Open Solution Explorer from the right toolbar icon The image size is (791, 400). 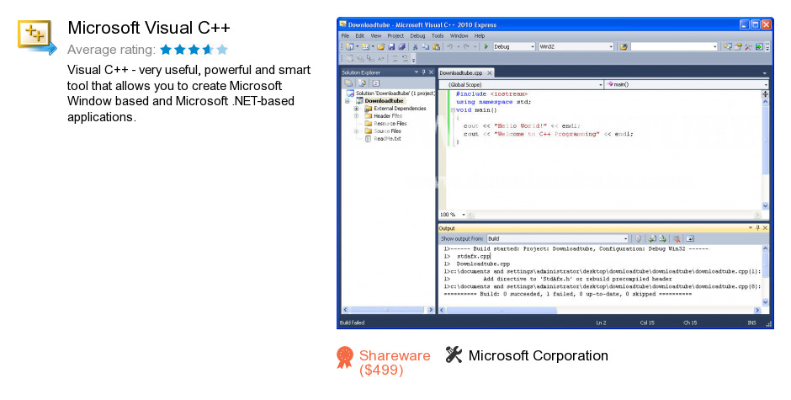coord(727,46)
